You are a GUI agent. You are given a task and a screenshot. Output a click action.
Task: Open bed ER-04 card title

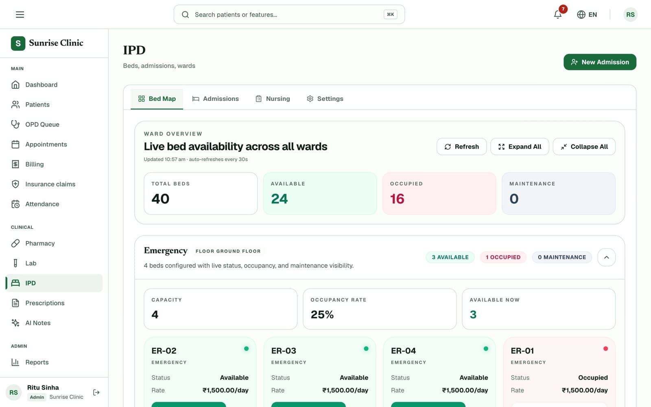(x=404, y=351)
